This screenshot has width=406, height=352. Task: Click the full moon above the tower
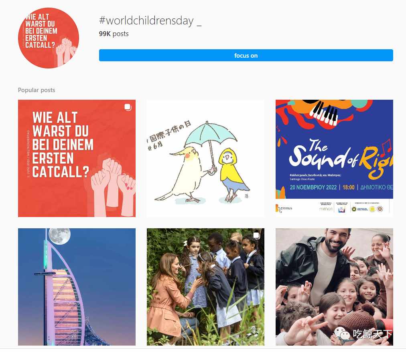click(x=60, y=236)
